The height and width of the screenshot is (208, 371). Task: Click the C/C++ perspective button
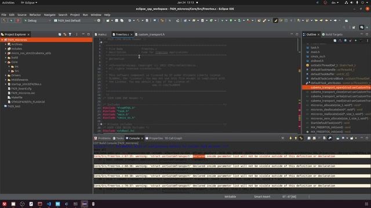click(362, 27)
